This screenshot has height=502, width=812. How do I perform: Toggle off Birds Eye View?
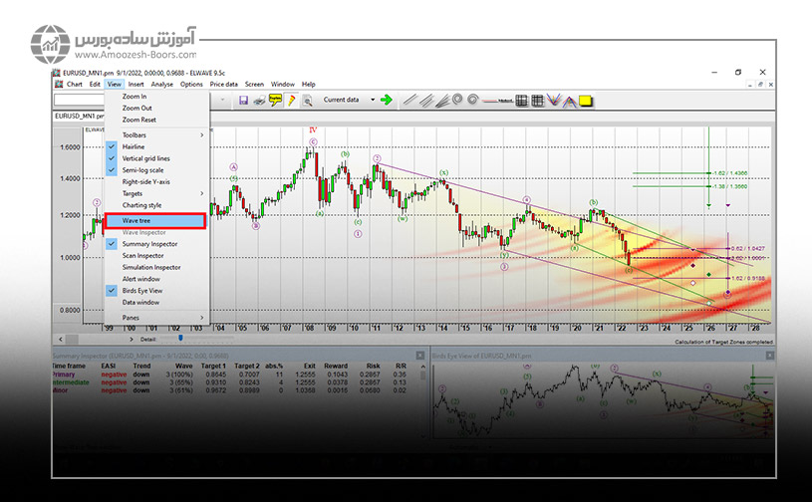143,290
